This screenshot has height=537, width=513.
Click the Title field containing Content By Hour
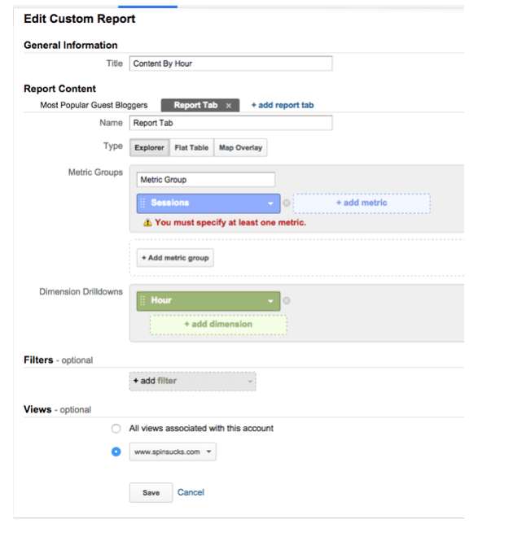pos(230,63)
